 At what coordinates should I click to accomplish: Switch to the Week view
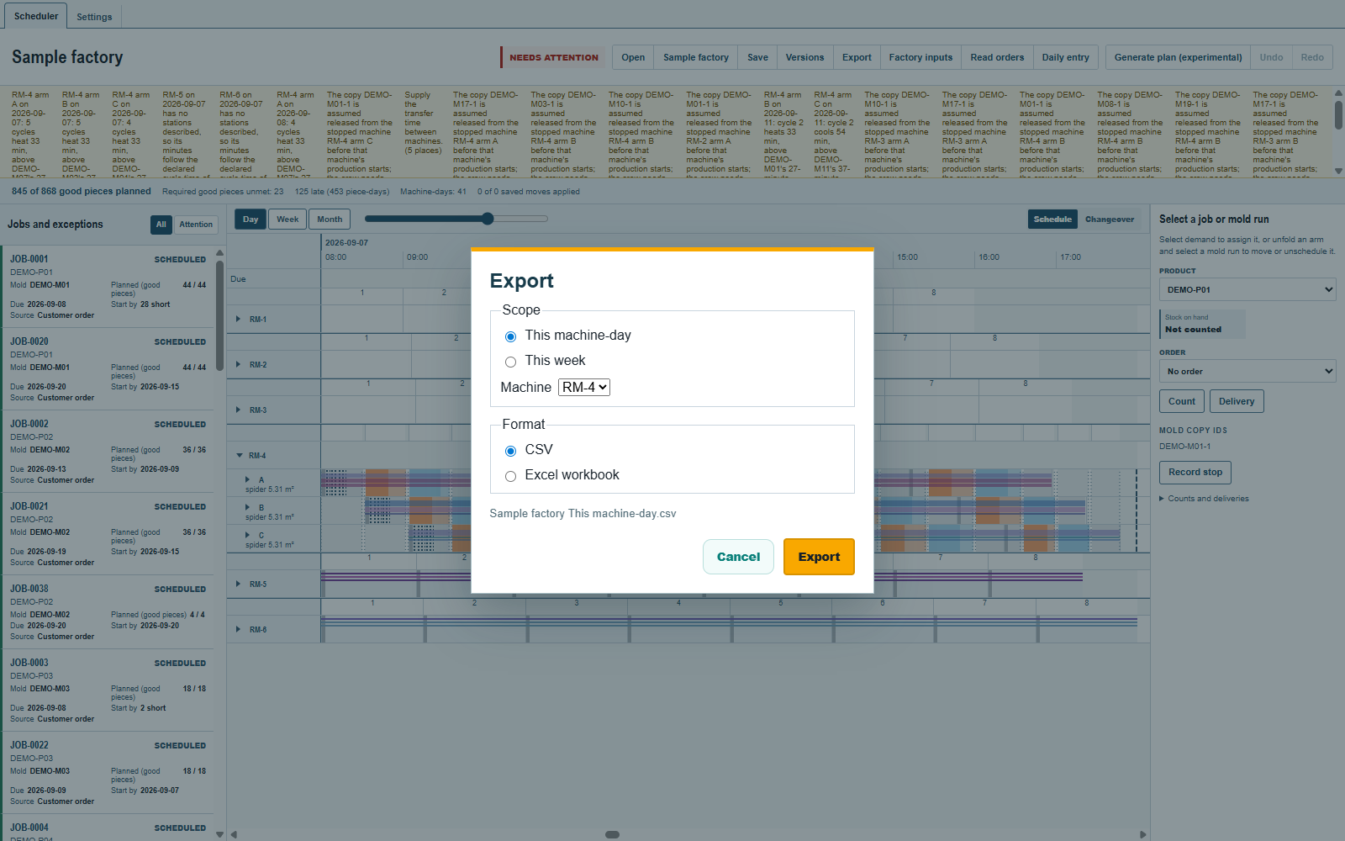[x=287, y=220]
